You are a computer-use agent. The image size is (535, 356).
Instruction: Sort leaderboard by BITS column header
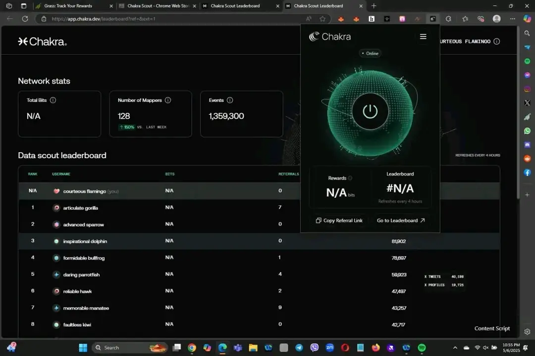tap(170, 174)
